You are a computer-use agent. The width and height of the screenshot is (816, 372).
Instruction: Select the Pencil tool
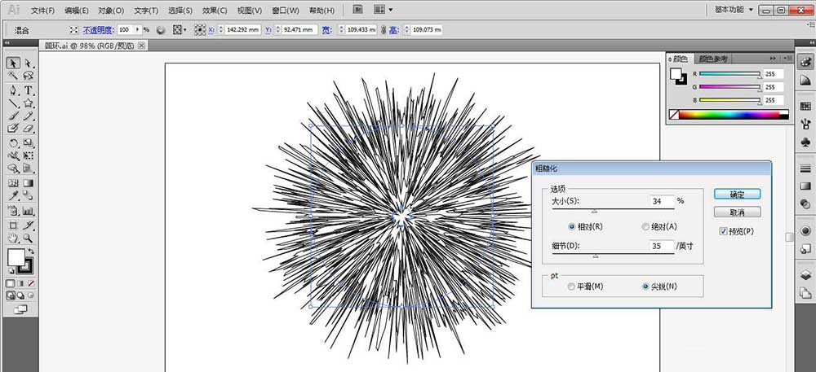[x=28, y=116]
